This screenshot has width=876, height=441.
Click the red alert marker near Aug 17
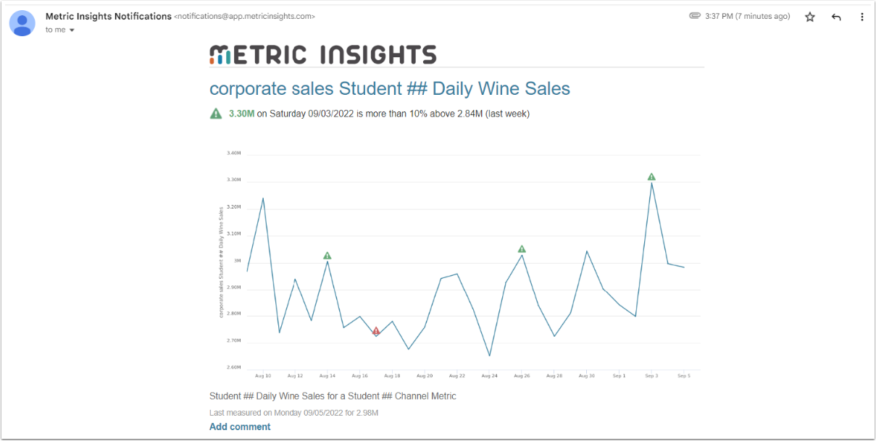376,331
